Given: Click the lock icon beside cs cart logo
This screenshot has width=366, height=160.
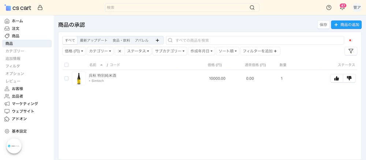Looking at the screenshot, I should pyautogui.click(x=40, y=8).
